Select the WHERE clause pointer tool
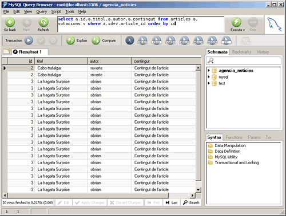Viewport: 286px width, 216px height. (170, 40)
